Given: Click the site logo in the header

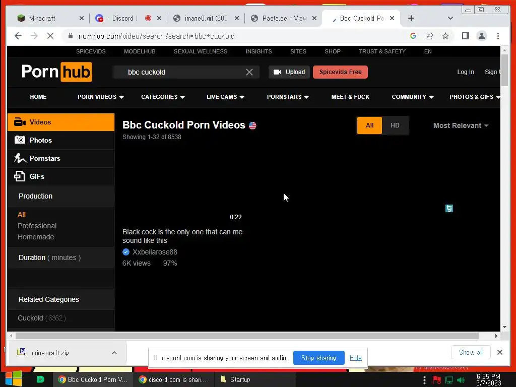Looking at the screenshot, I should point(56,72).
